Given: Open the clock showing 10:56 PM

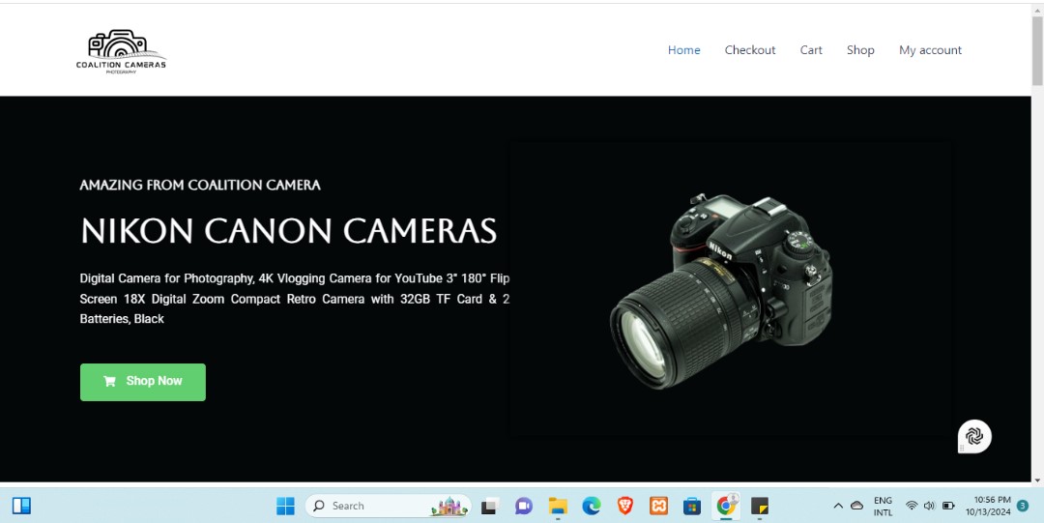Looking at the screenshot, I should (x=988, y=507).
